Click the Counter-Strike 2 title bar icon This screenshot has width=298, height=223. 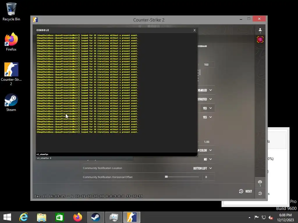pos(36,20)
